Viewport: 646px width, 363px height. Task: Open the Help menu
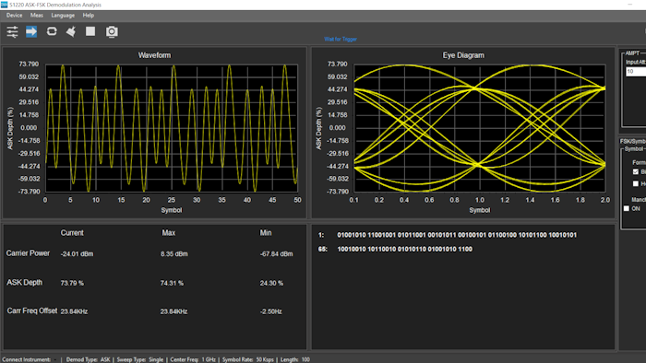click(89, 16)
